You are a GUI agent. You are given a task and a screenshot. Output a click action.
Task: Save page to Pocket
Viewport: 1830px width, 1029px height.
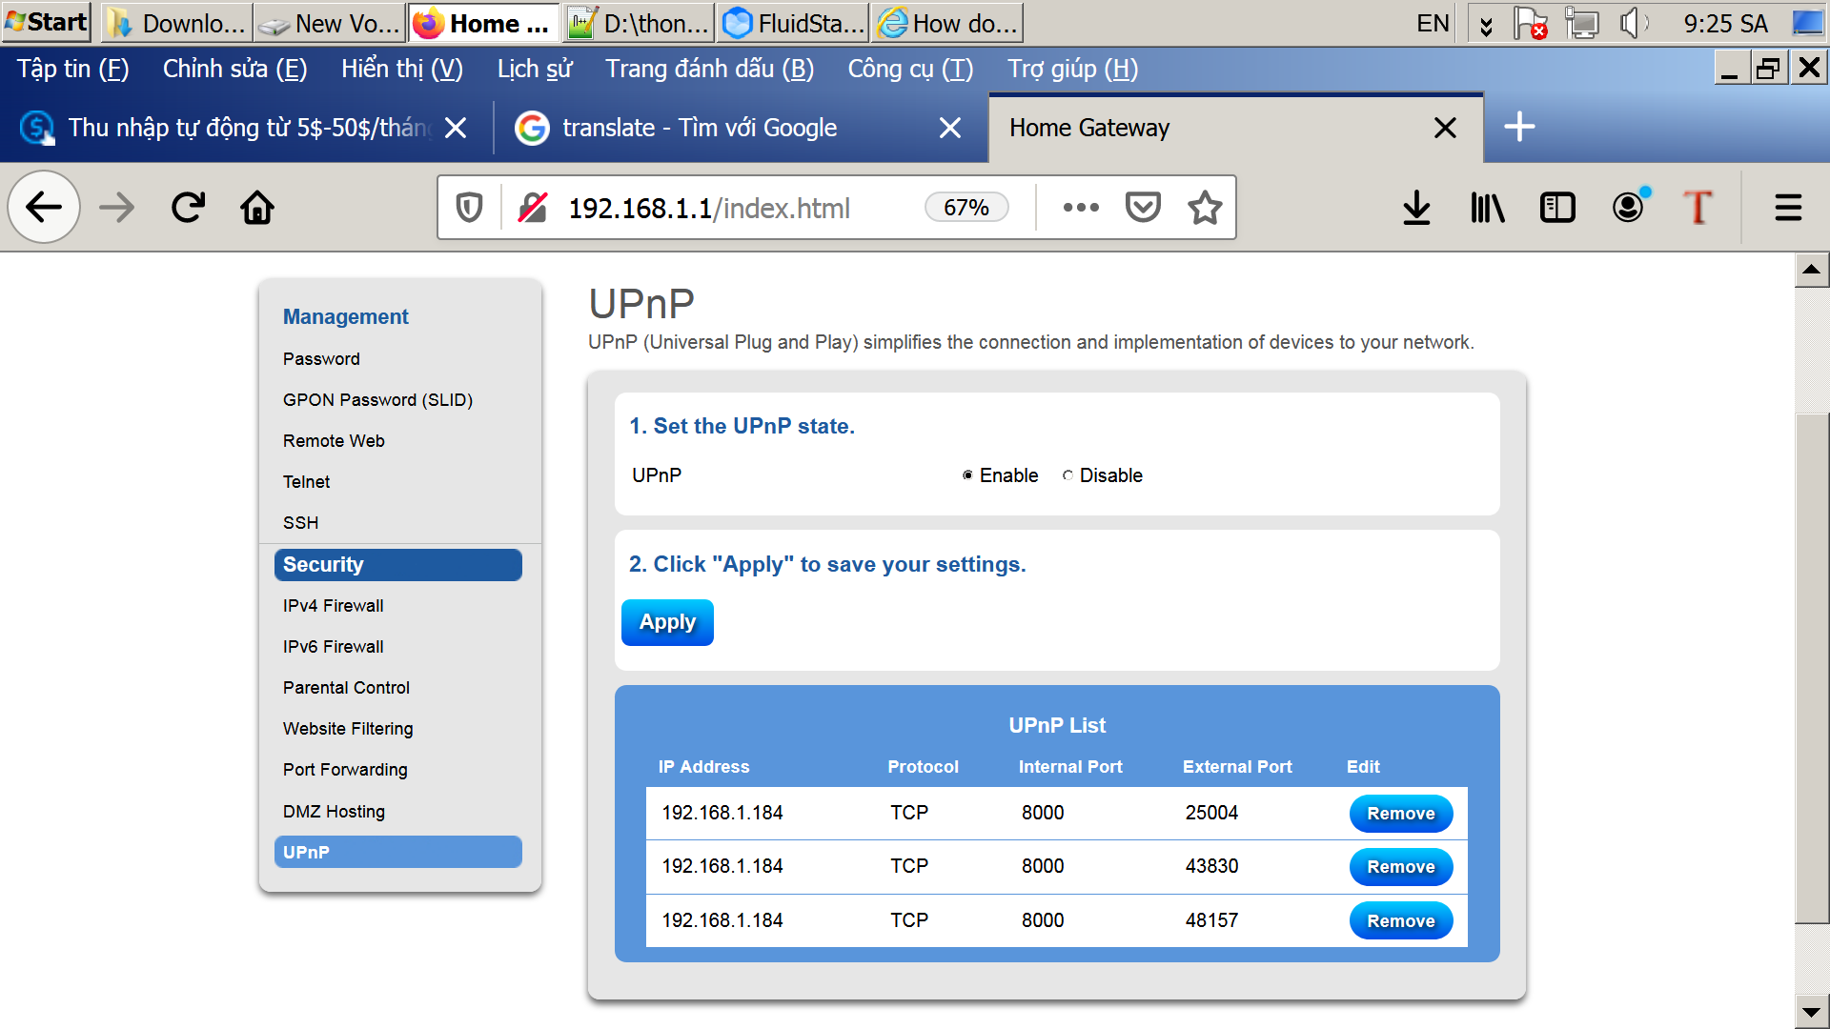tap(1143, 208)
